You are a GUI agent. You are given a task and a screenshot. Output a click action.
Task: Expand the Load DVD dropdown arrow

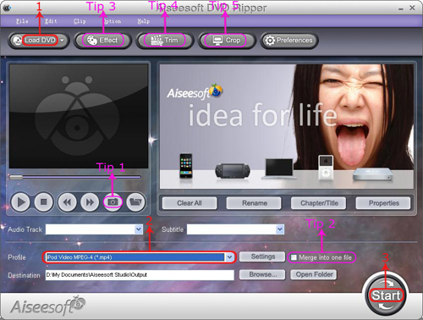coord(63,41)
